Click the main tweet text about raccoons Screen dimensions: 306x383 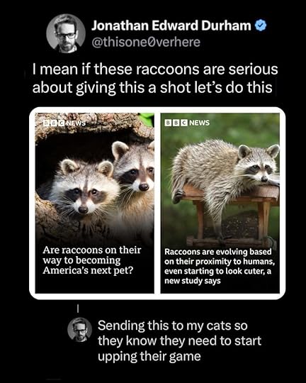pyautogui.click(x=154, y=79)
